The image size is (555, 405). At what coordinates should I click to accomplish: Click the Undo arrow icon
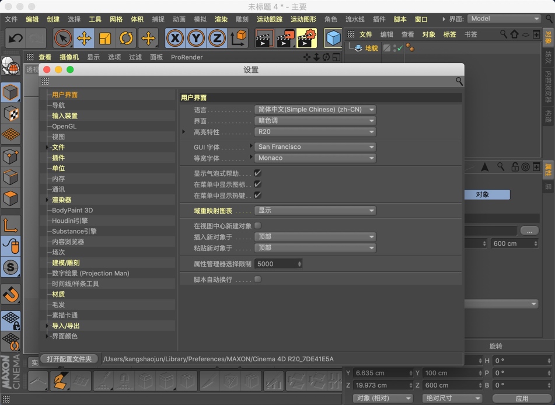[15, 38]
